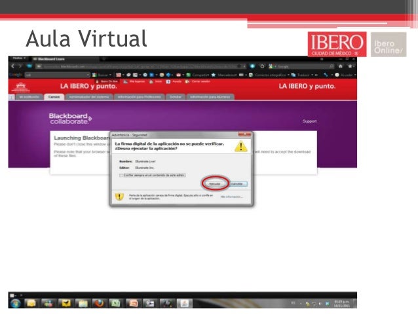
Task: Click the magnifier icon in search box
Action: pyautogui.click(x=332, y=66)
